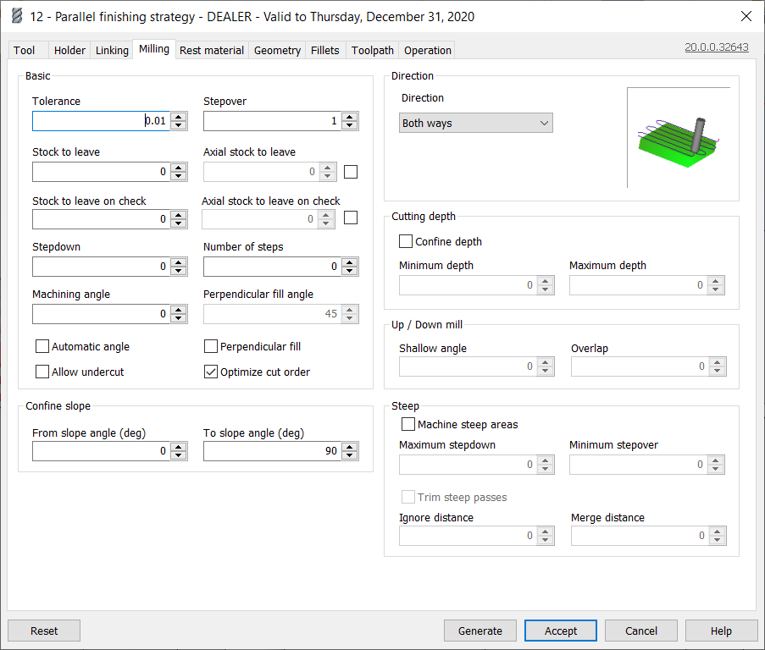765x650 pixels.
Task: Switch to the Rest material tab
Action: click(x=212, y=51)
